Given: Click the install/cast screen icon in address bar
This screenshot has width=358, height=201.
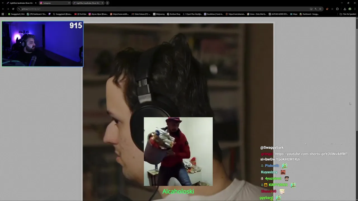Looking at the screenshot, I should click(x=311, y=9).
